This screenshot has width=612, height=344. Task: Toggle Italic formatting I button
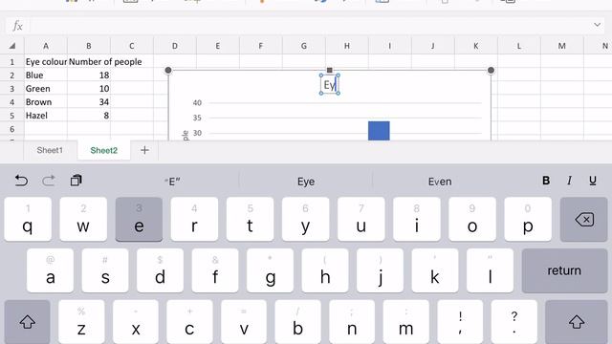569,181
